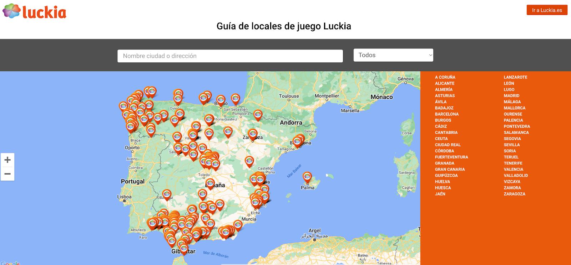Open the HUESCA province link
The width and height of the screenshot is (571, 265).
443,188
